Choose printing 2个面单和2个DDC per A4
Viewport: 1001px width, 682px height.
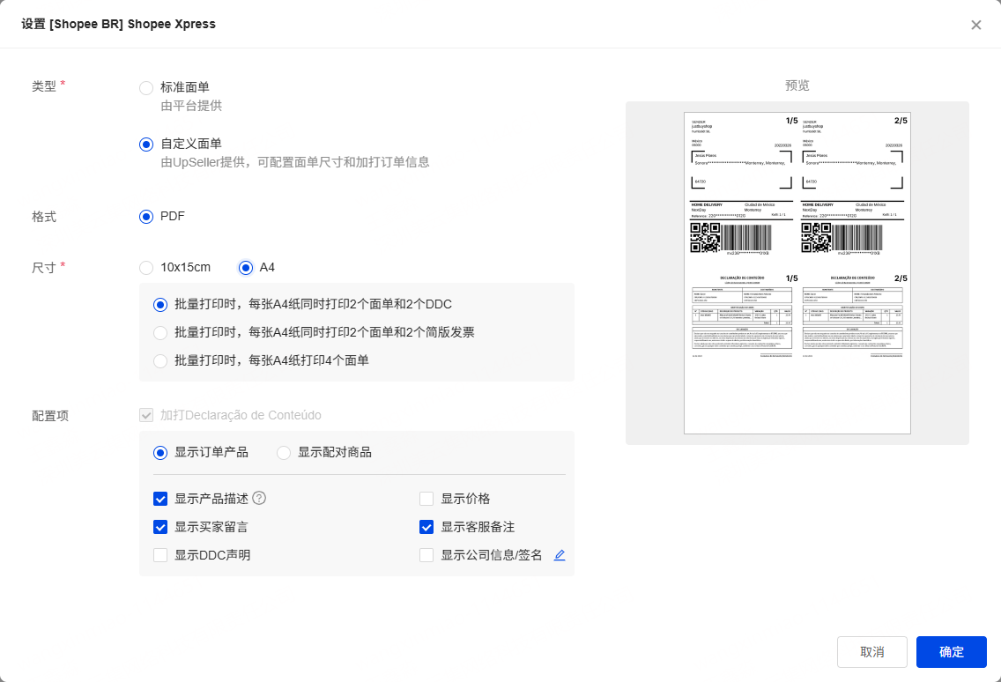pyautogui.click(x=160, y=305)
